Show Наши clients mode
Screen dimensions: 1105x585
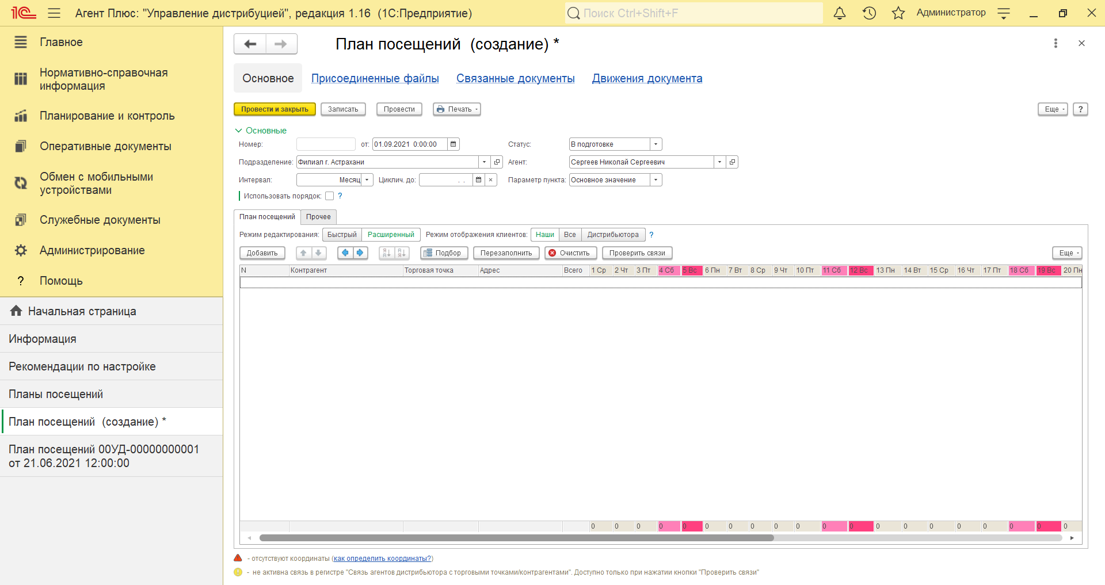(544, 235)
